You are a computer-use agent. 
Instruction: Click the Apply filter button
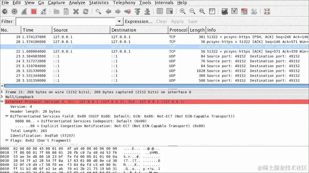(x=177, y=22)
